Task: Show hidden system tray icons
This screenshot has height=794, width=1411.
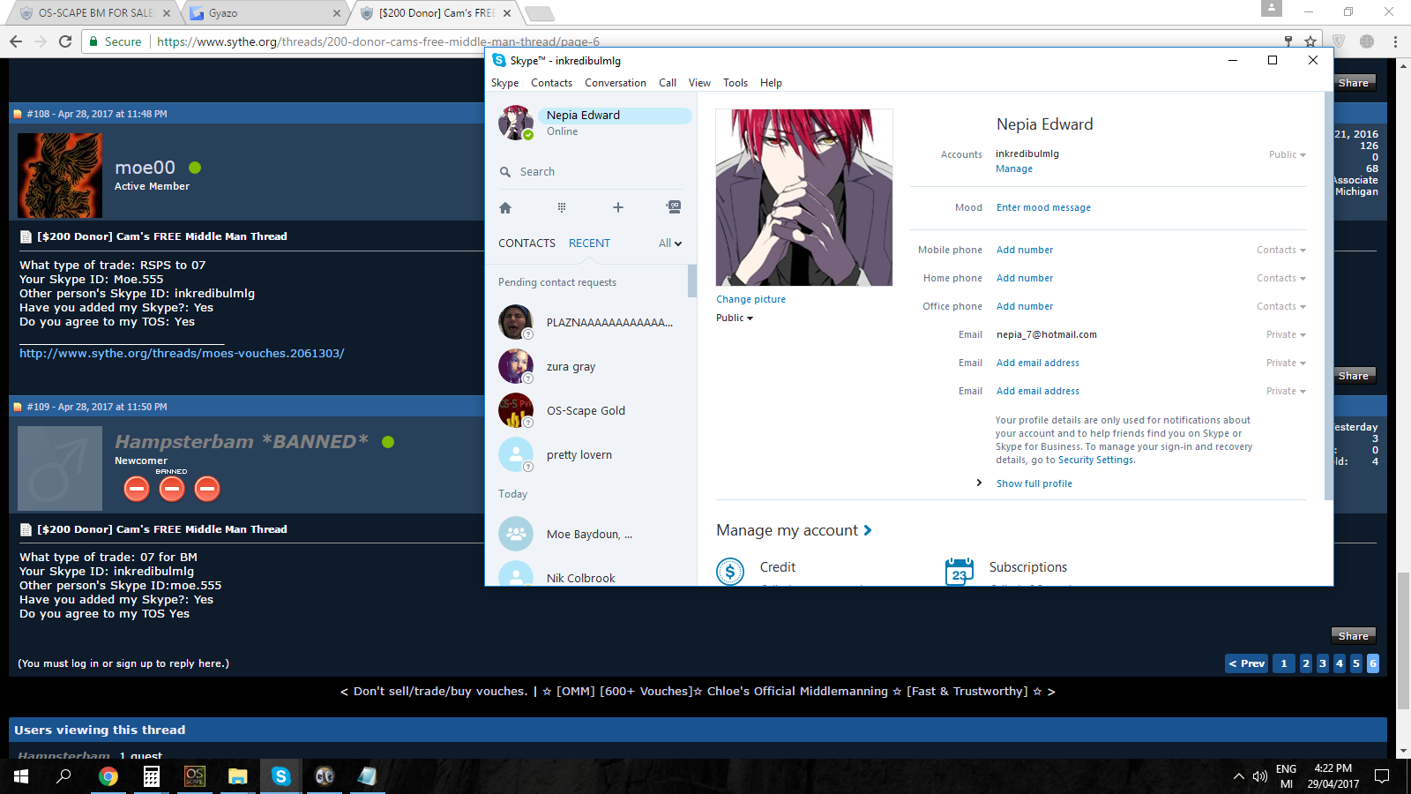Action: coord(1239,776)
